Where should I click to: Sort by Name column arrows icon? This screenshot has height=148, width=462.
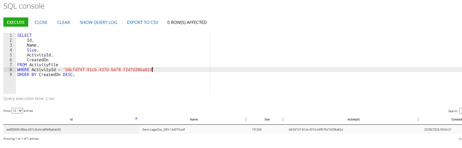(x=246, y=119)
